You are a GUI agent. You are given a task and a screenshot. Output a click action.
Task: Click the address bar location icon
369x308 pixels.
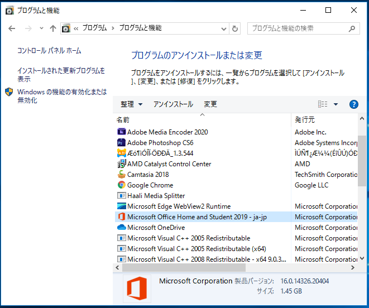pyautogui.click(x=66, y=28)
